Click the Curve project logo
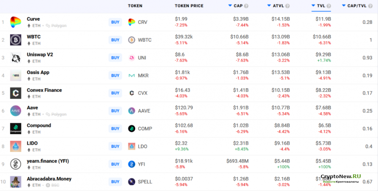The width and height of the screenshot is (378, 191). pos(16,22)
